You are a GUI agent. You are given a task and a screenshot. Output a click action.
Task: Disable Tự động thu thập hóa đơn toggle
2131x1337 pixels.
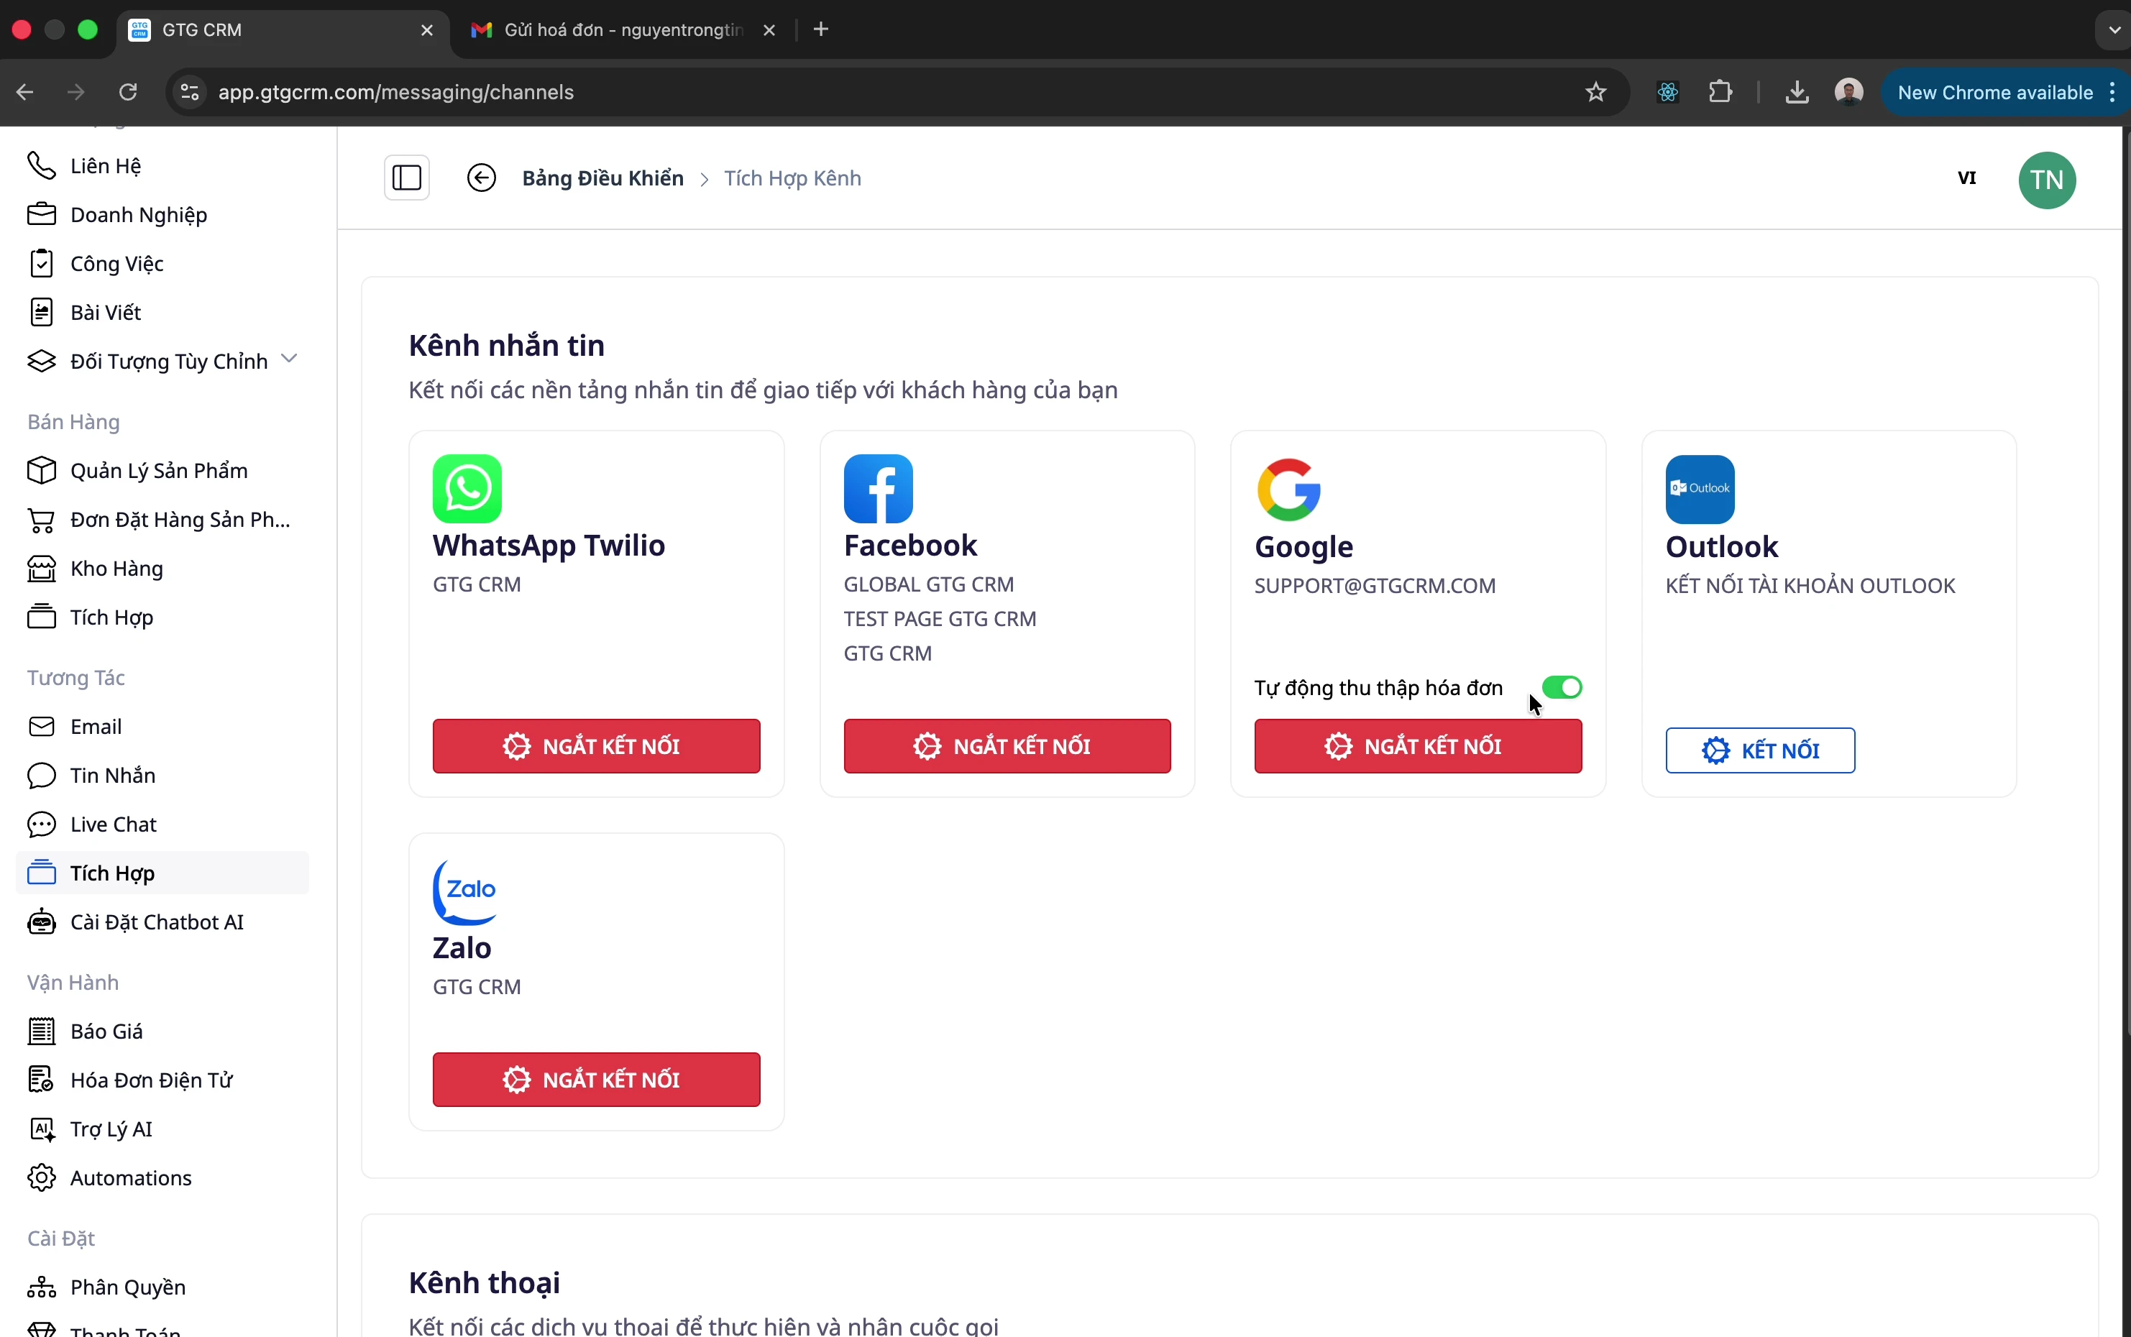(x=1561, y=687)
